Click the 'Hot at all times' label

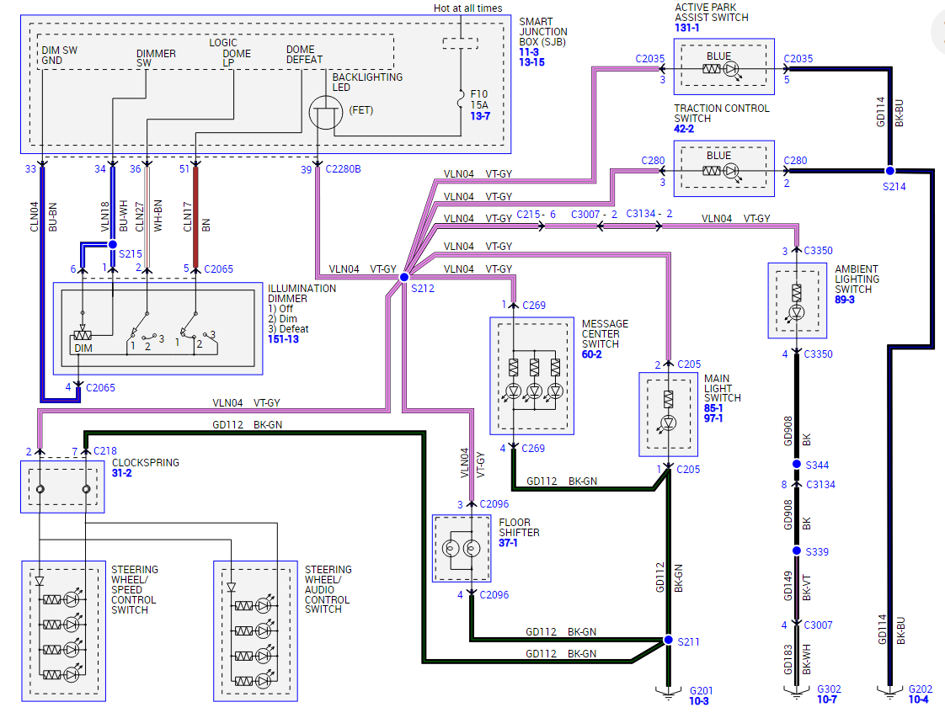pos(467,8)
